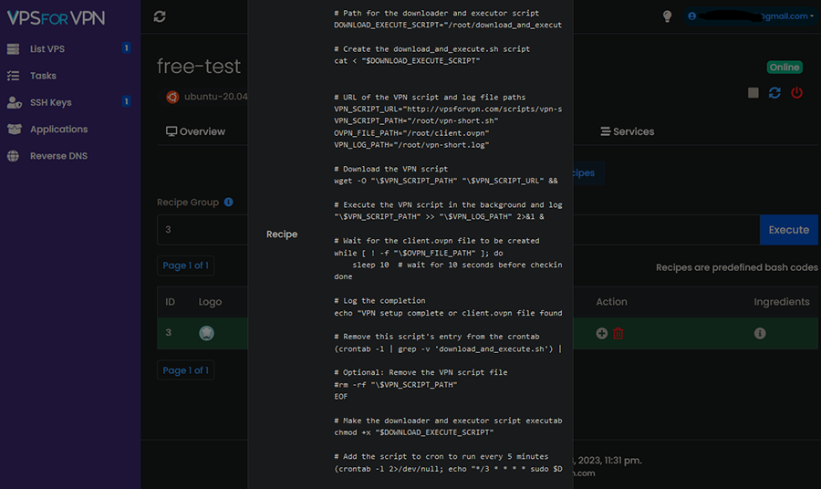Click the plus add icon in row 3
The width and height of the screenshot is (821, 489).
point(602,333)
